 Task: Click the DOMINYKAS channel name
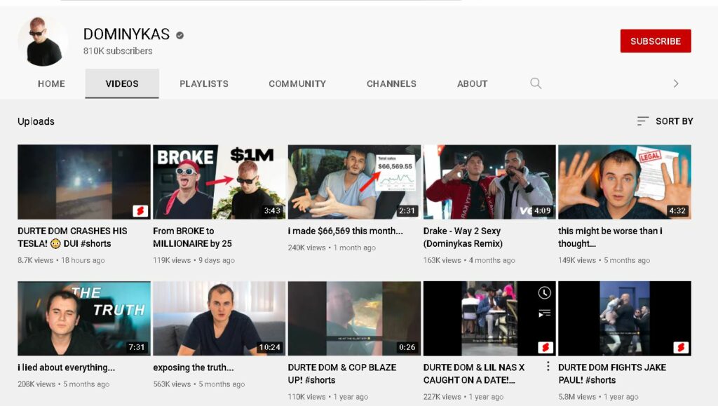pyautogui.click(x=126, y=34)
